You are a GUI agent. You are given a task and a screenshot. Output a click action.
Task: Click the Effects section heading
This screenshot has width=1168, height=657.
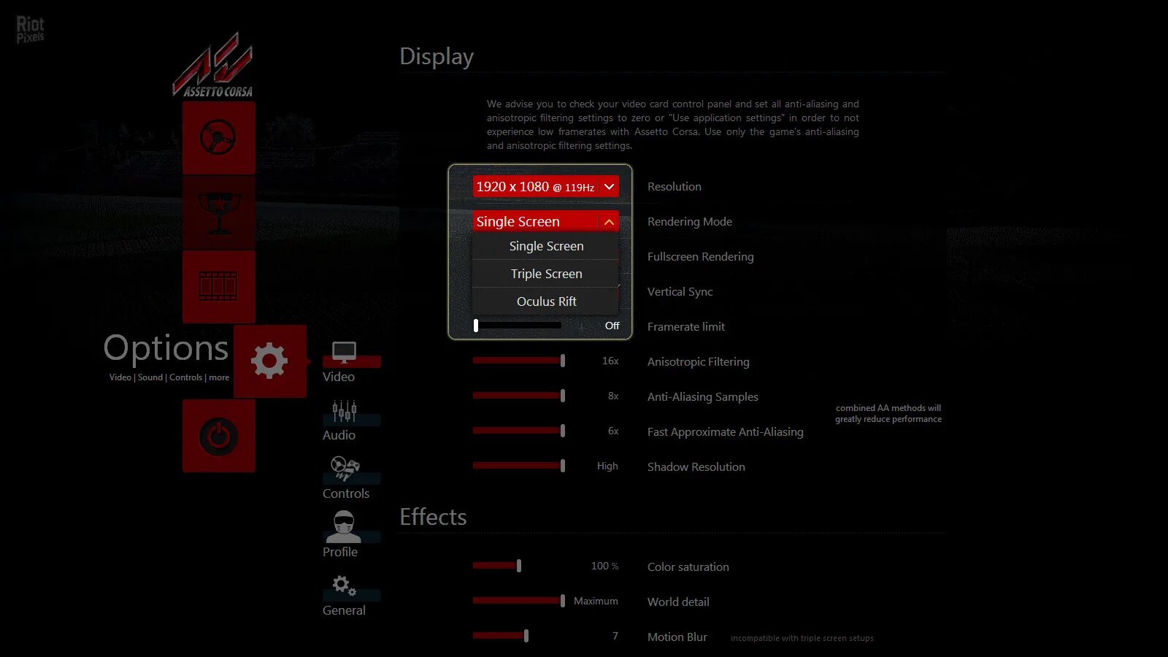point(433,517)
